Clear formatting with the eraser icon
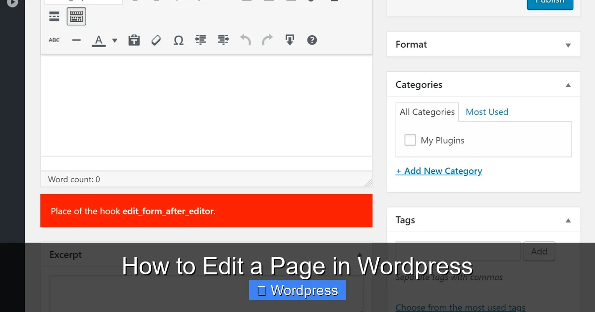 pos(156,40)
